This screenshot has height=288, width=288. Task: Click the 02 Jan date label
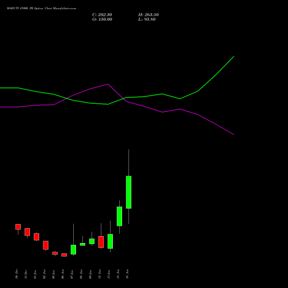coord(44,274)
